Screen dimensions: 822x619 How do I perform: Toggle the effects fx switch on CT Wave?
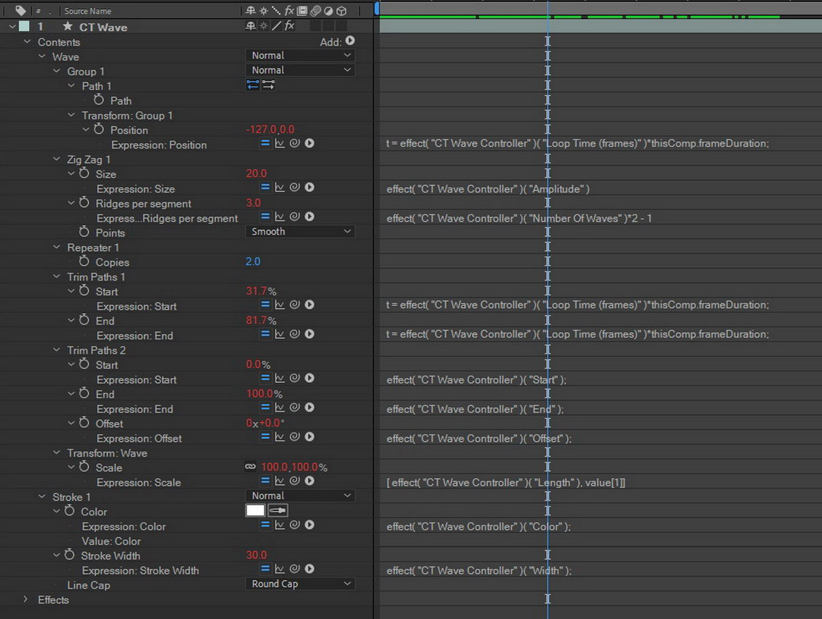(x=290, y=26)
